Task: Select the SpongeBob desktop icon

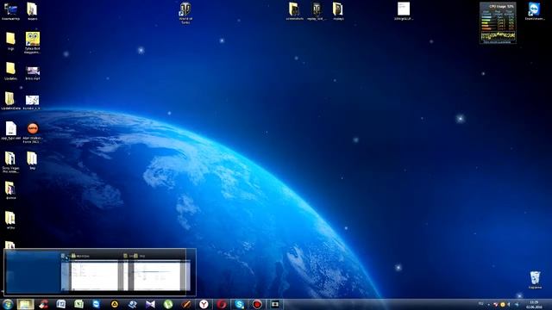Action: (x=33, y=42)
